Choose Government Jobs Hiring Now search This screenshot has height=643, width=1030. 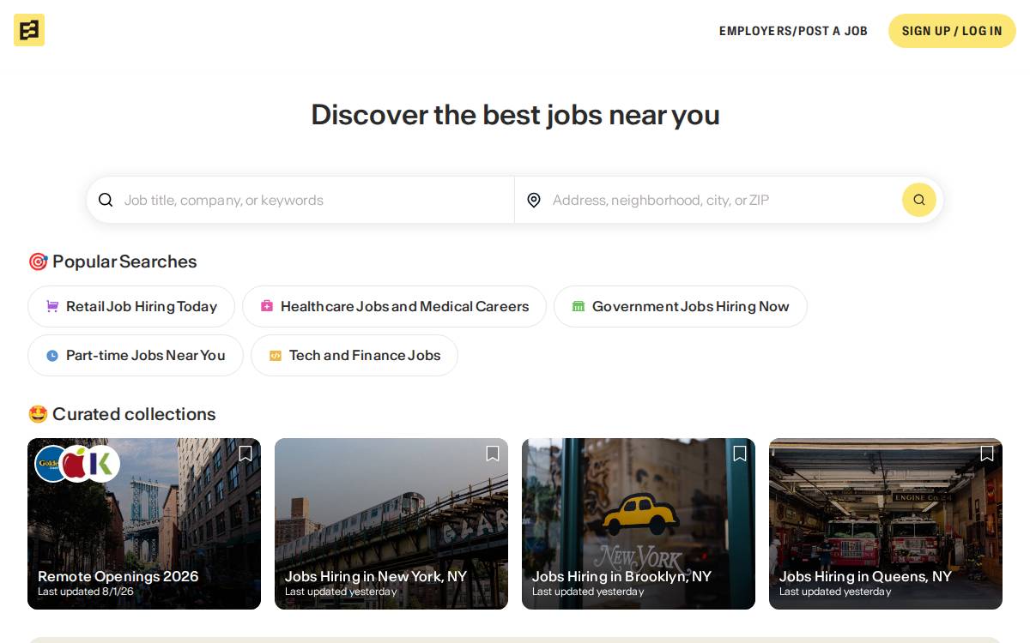pos(681,306)
